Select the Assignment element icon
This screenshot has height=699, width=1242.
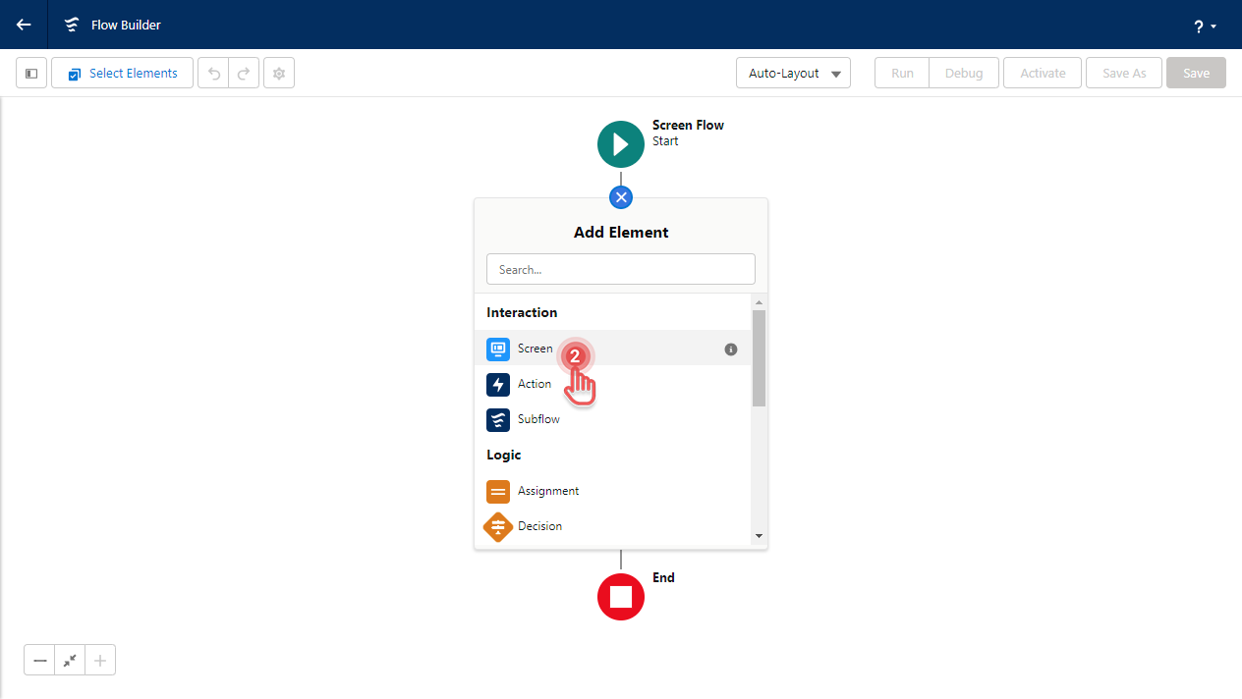click(x=498, y=491)
